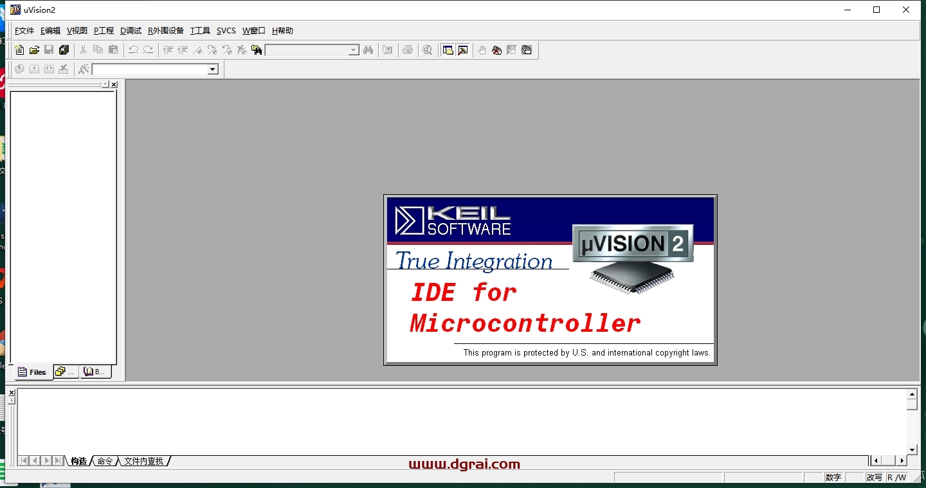Click the Stop build icon

(x=64, y=69)
